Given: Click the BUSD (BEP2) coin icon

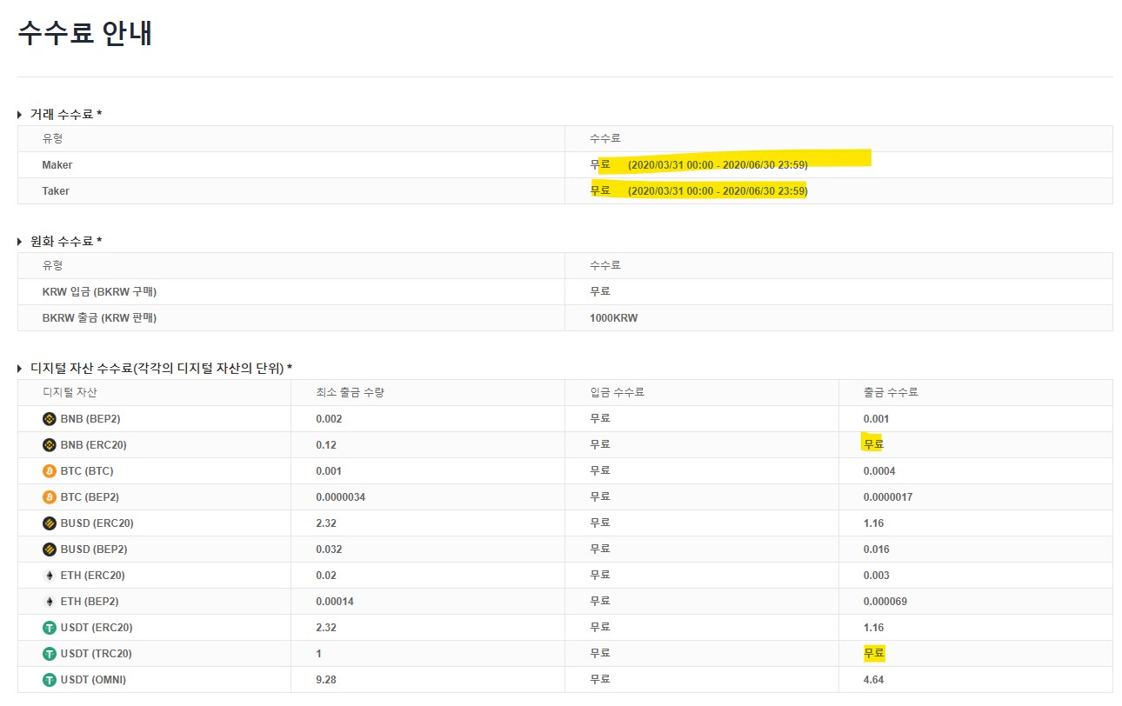Looking at the screenshot, I should click(50, 549).
